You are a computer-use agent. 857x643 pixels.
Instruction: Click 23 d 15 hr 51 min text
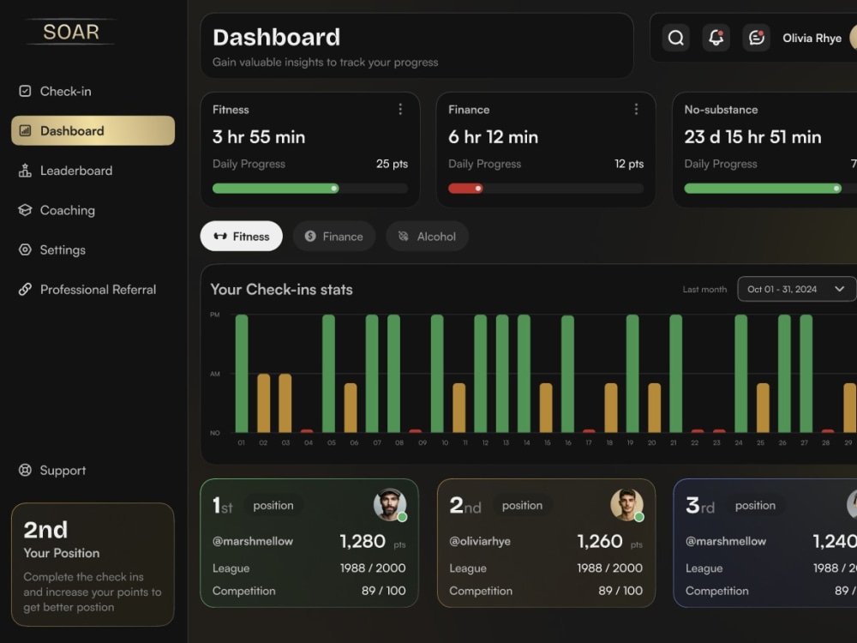point(752,136)
